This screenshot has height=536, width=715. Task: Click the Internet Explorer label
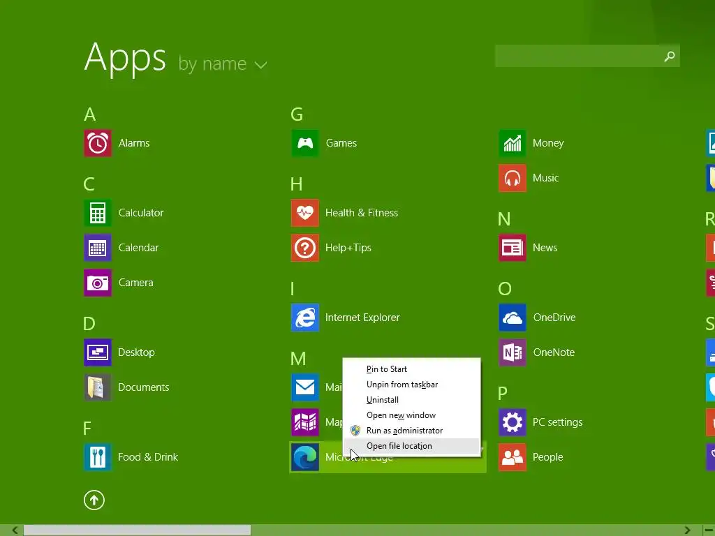[362, 318]
